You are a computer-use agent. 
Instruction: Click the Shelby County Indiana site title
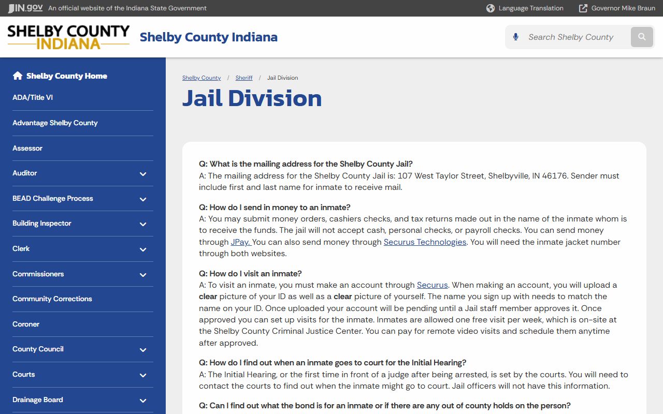pyautogui.click(x=209, y=37)
